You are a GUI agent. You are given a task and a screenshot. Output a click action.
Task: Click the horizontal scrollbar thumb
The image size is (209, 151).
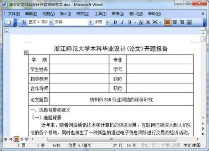pos(112,139)
